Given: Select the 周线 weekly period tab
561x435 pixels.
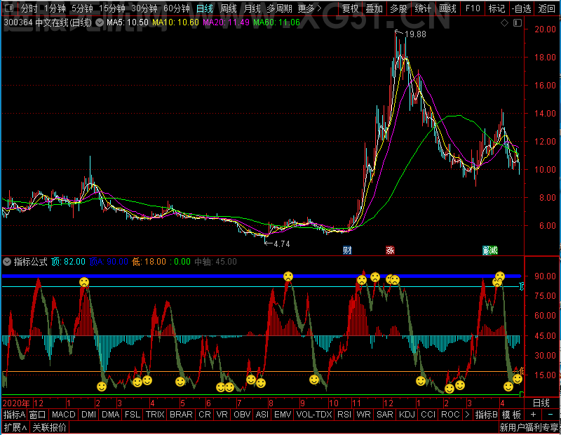Looking at the screenshot, I should [229, 8].
